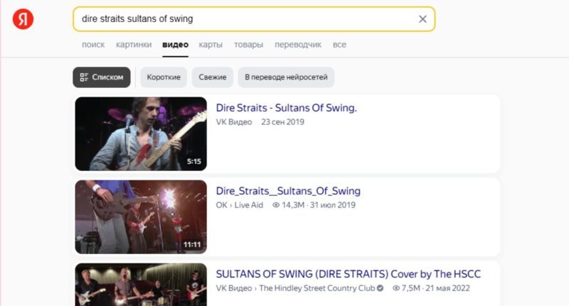
Task: Select the видео tab
Action: [175, 45]
